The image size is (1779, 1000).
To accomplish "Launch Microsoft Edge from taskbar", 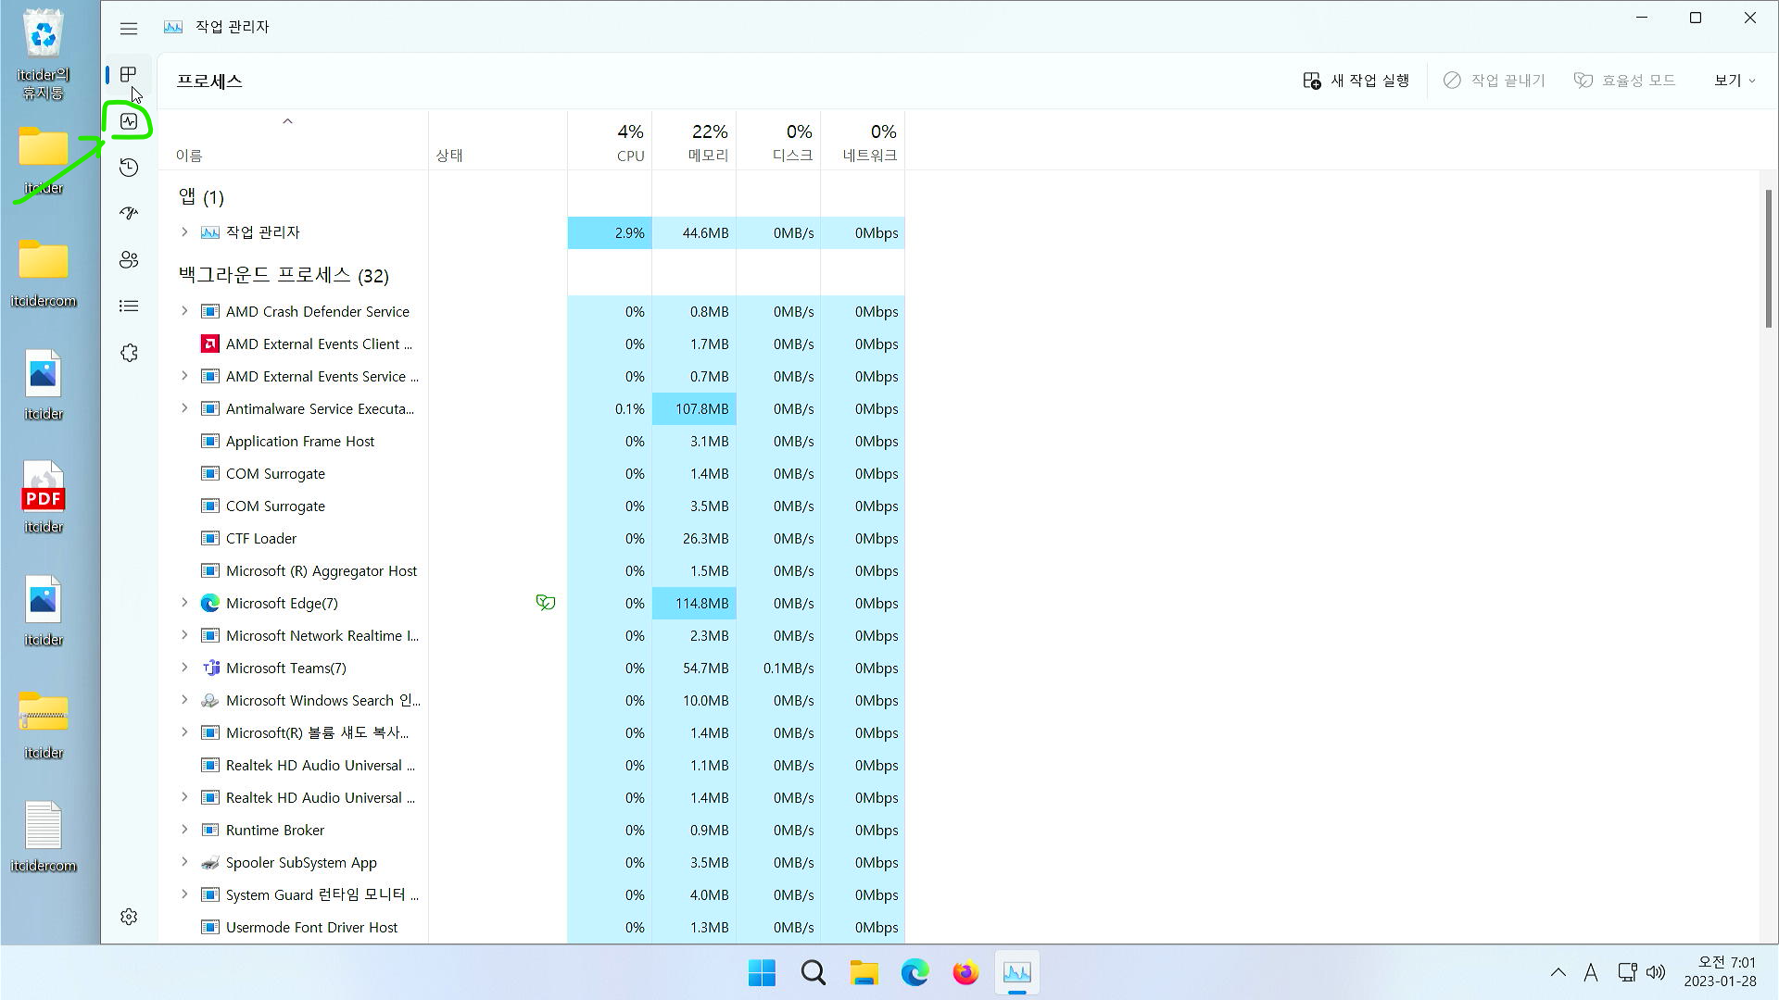I will (915, 973).
